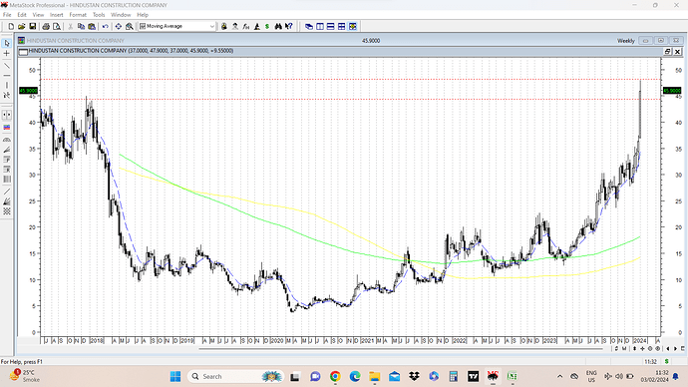This screenshot has width=688, height=387.
Task: Click the Save disk icon in toolbar
Action: tap(33, 26)
